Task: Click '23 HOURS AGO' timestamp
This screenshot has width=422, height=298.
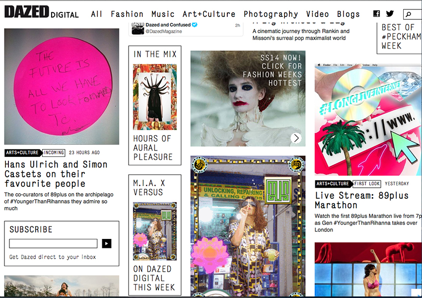Action: tap(84, 152)
